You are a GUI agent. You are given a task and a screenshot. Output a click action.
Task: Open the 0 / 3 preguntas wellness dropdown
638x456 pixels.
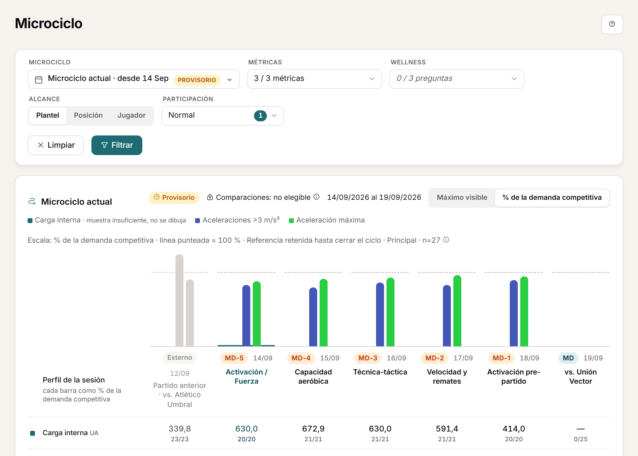pos(457,79)
